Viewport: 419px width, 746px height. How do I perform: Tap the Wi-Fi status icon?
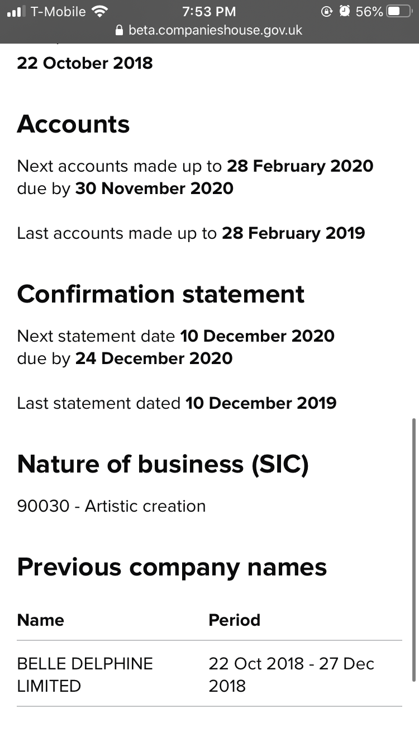(x=100, y=11)
